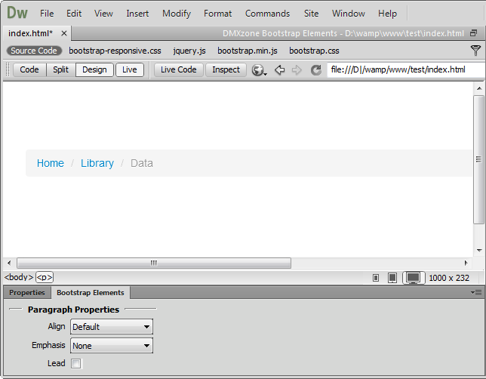Open the File menu
Viewport: 486px width, 379px height.
click(47, 14)
